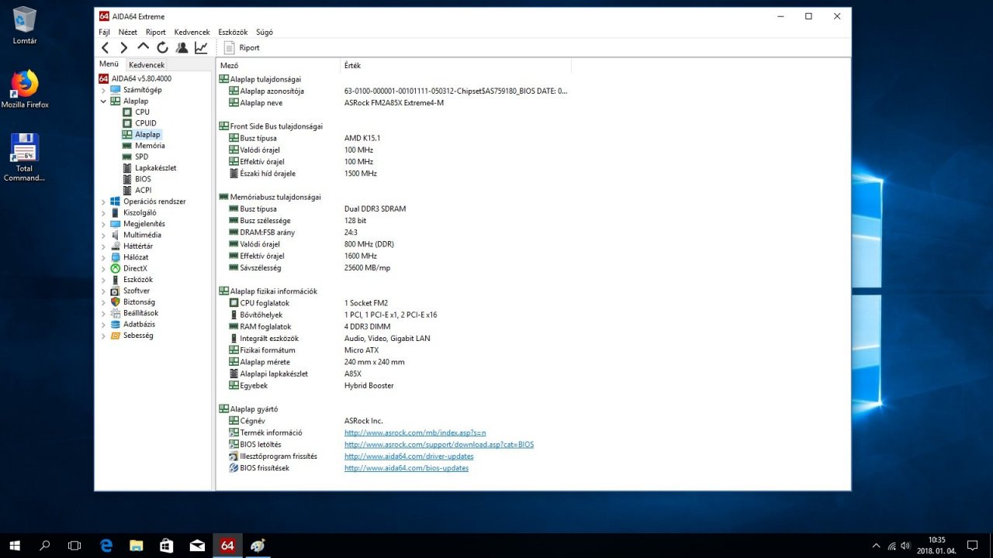
Task: Refresh the current AIDA64 page
Action: coord(162,48)
